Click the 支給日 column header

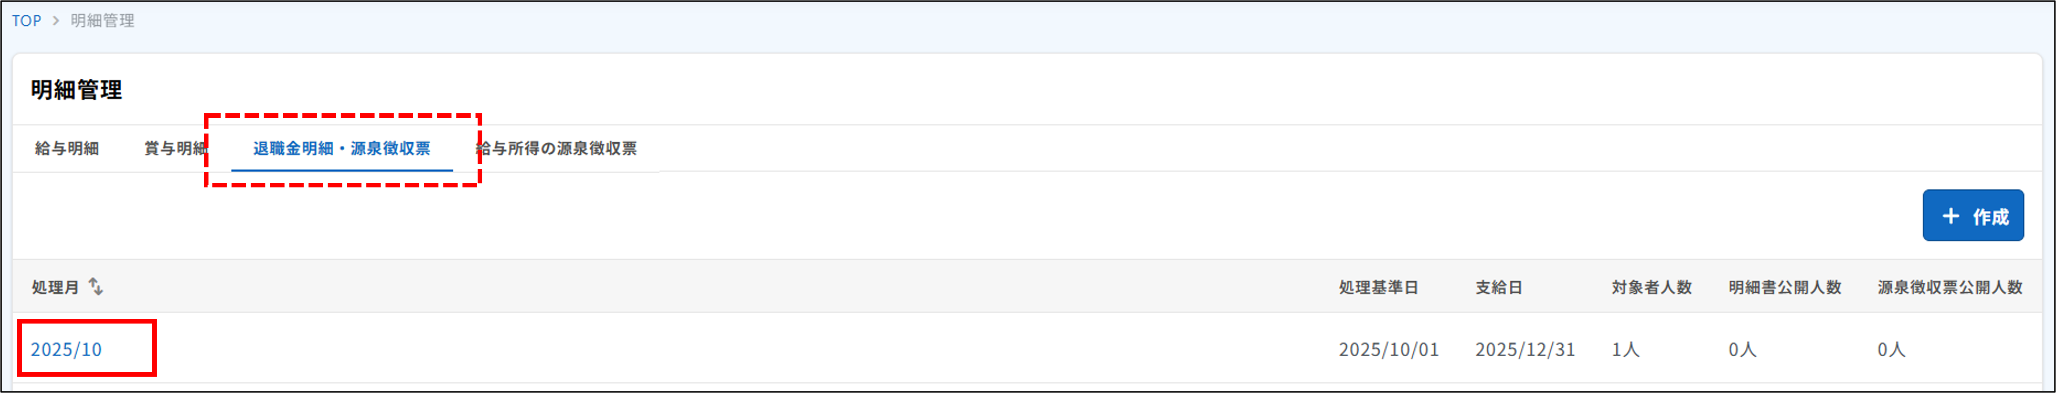pyautogui.click(x=1499, y=287)
